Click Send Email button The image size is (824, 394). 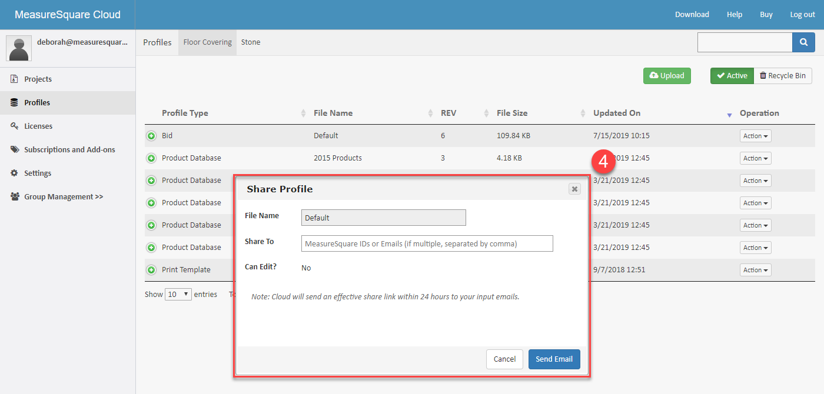554,359
